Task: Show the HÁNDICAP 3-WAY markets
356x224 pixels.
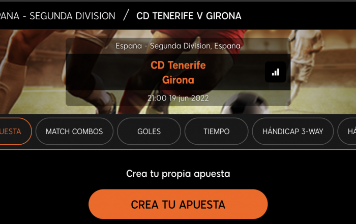Action: coord(292,131)
